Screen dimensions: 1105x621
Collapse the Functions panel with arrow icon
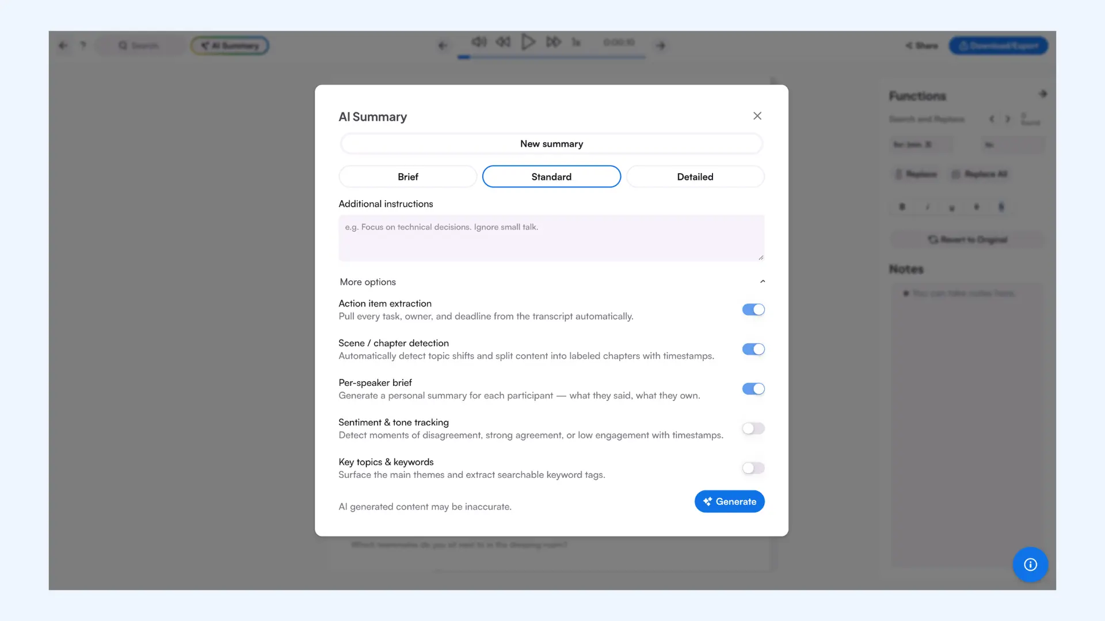click(1043, 94)
